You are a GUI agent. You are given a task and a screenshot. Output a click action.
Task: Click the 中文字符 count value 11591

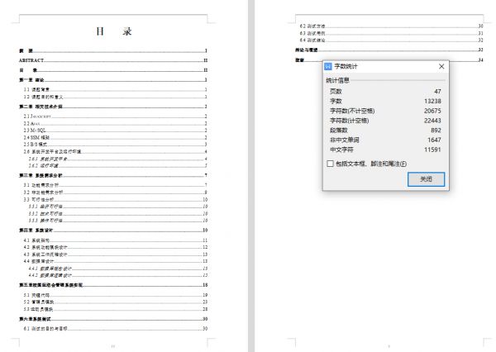coord(427,150)
